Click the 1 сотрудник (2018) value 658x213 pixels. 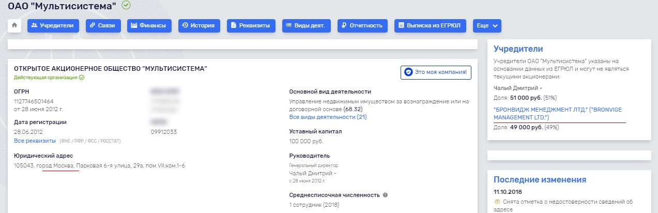pos(314,205)
